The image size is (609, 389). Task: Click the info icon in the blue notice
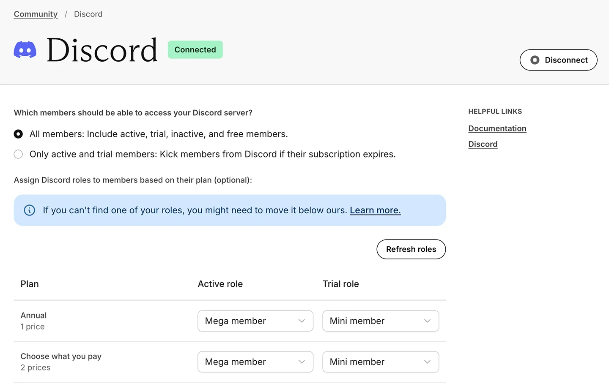tap(30, 210)
